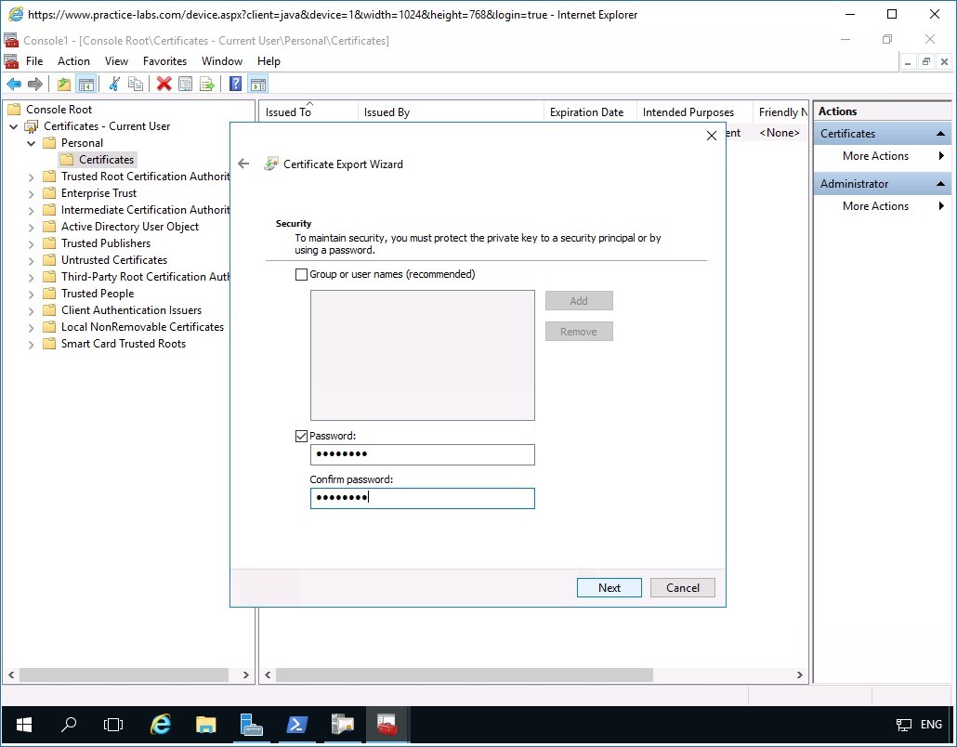Screen dimensions: 957x747
Task: Cancel the Certificate Export Wizard
Action: pyautogui.click(x=682, y=588)
